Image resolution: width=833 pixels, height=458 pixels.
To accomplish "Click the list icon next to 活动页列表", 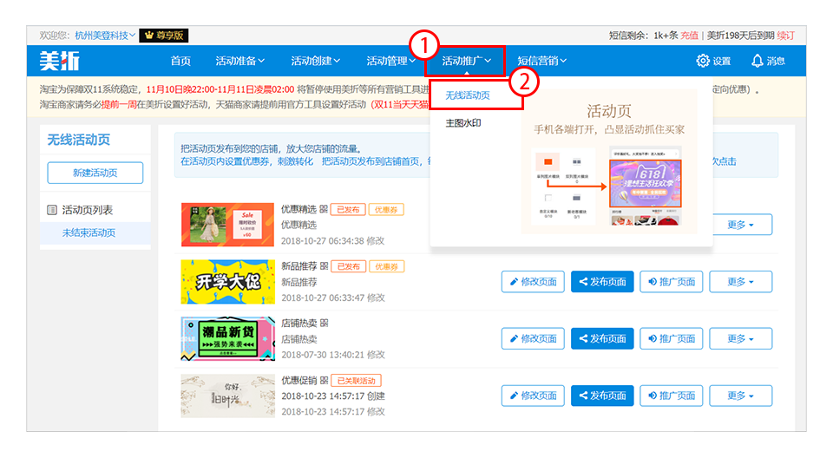I will coord(52,210).
